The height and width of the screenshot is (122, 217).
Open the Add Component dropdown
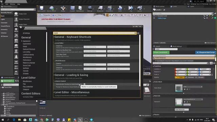pyautogui.click(x=161, y=53)
